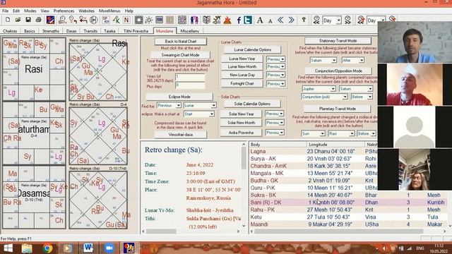Screen dimensions: 452x254
Task: Click the open book toolbar icon
Action: pyautogui.click(x=206, y=20)
